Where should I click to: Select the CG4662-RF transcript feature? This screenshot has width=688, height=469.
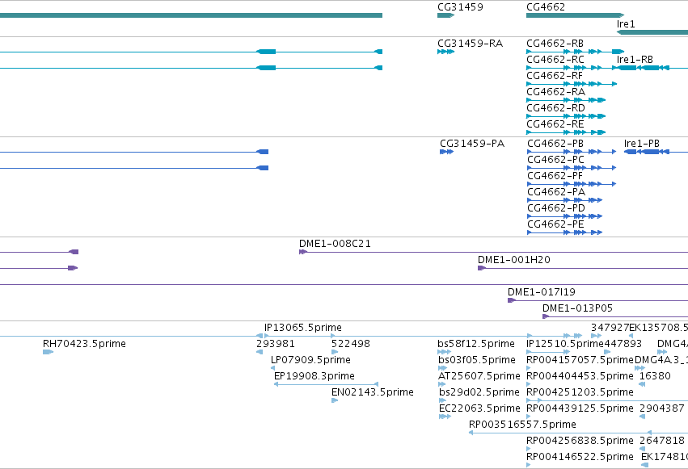(x=572, y=84)
